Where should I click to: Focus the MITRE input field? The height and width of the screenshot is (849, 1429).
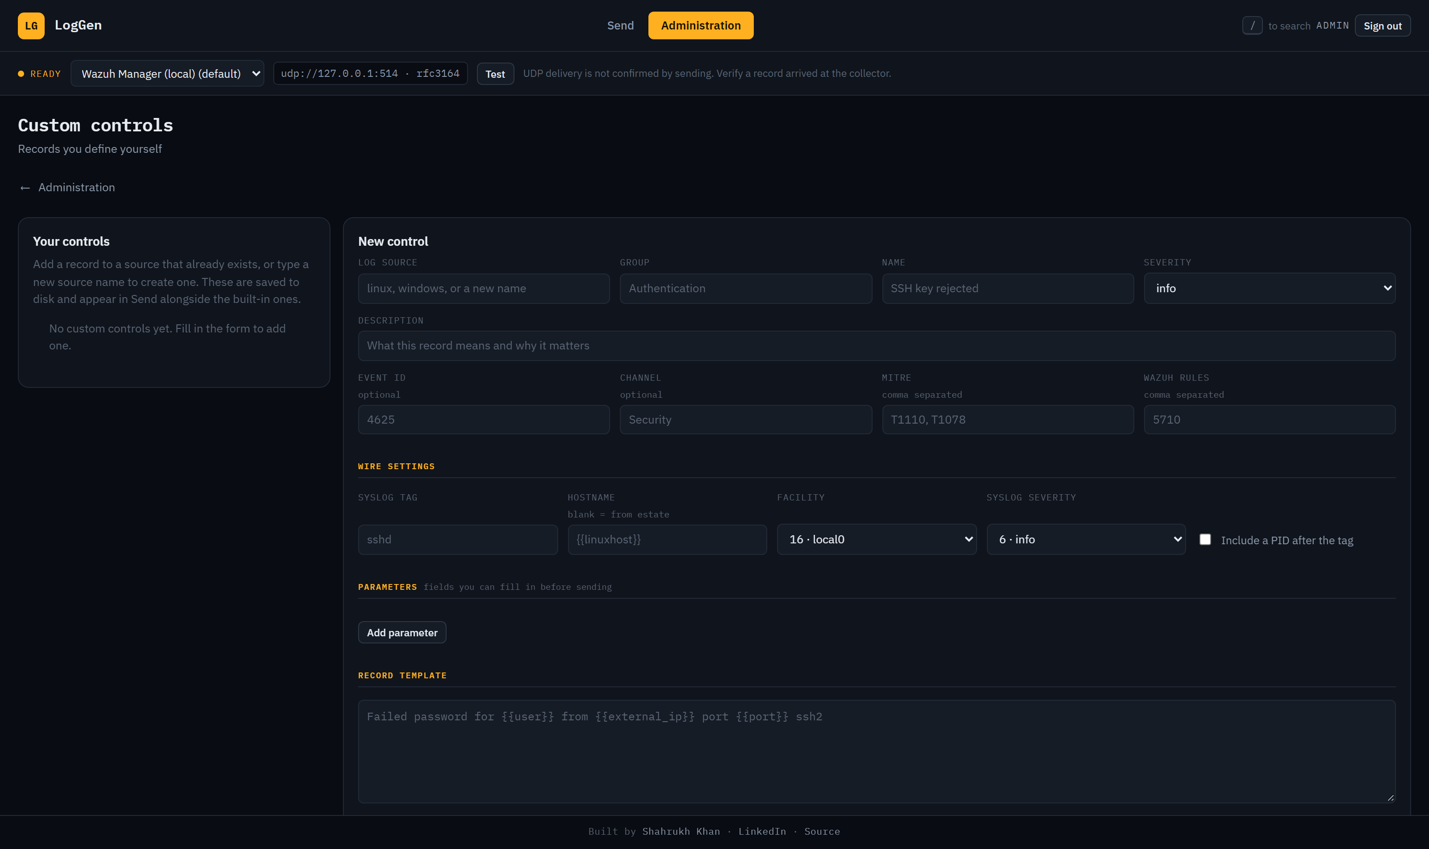point(1008,420)
